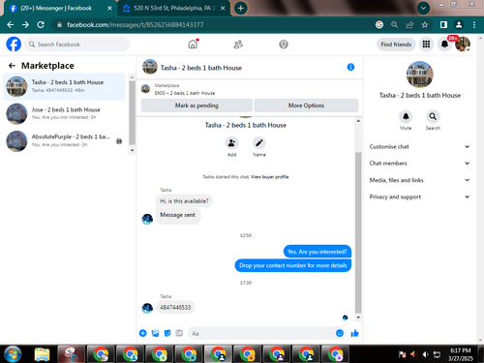Click the taskbar volume speaker icon
Image resolution: width=484 pixels, height=363 pixels.
click(425, 354)
